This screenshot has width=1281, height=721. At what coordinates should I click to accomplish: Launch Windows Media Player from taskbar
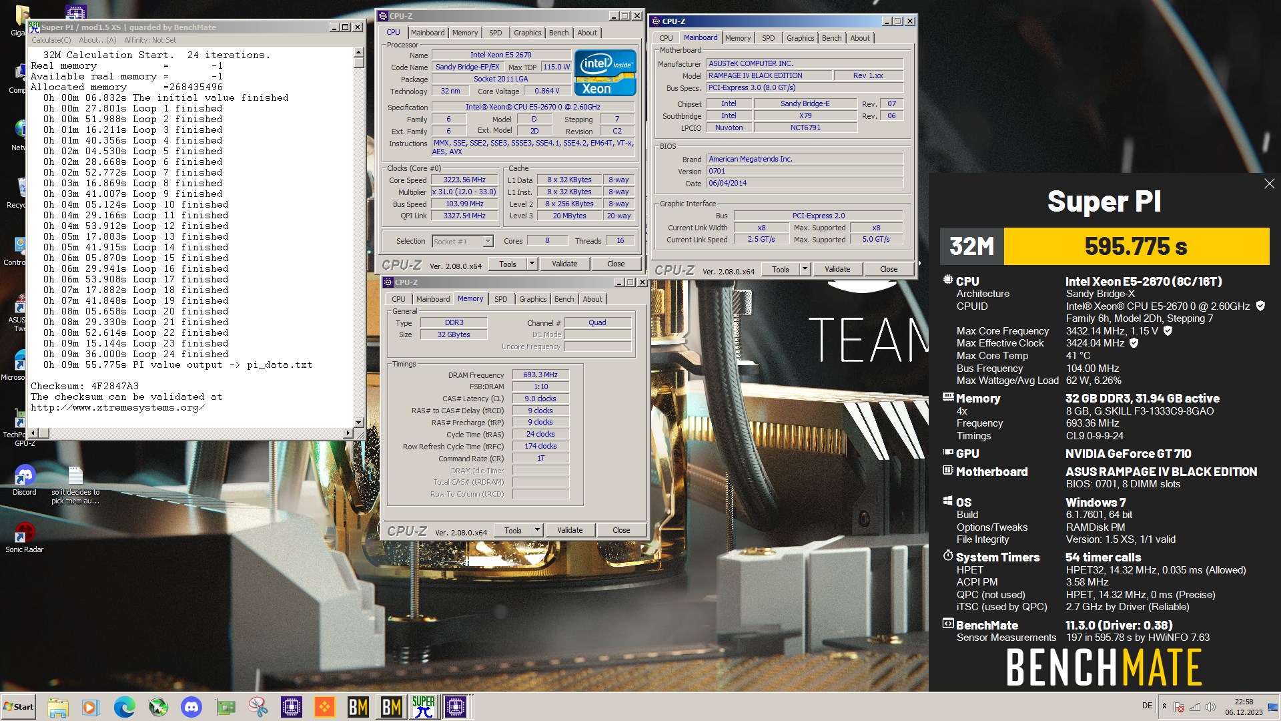pyautogui.click(x=91, y=707)
